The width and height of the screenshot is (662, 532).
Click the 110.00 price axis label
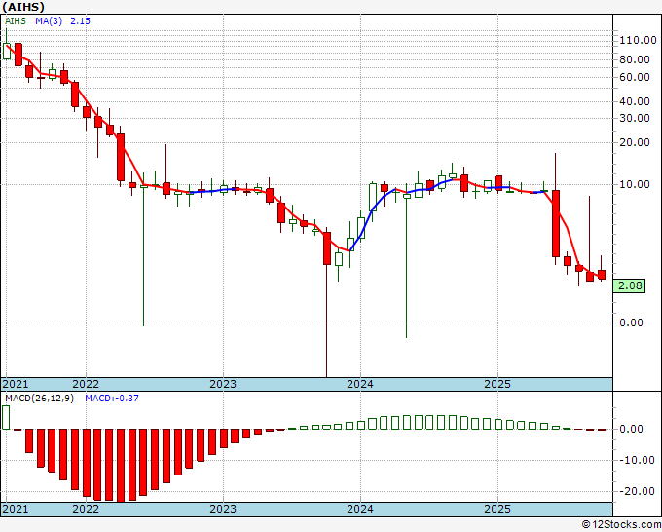(x=638, y=41)
